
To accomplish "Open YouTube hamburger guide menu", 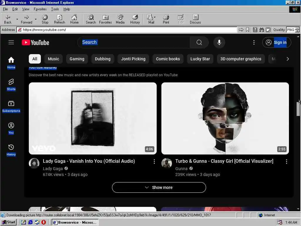I will 11,42.
